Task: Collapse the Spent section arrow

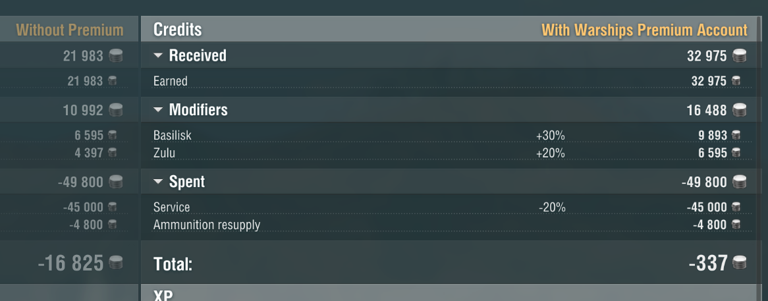Action: click(x=158, y=182)
